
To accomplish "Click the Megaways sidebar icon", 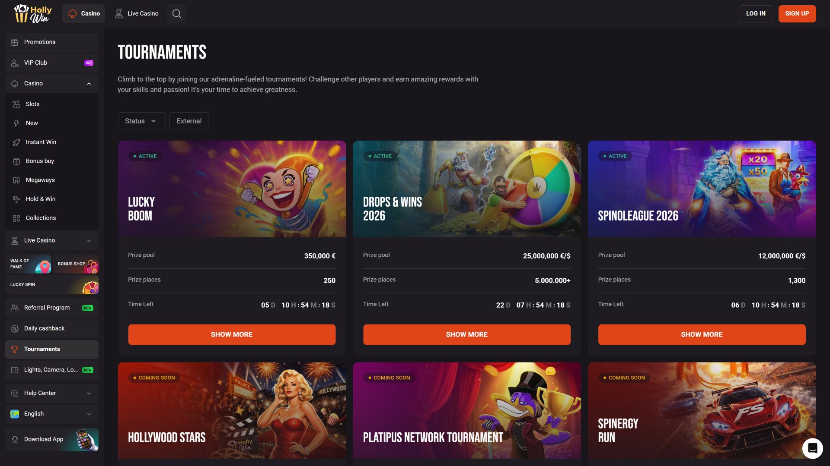I will pos(16,180).
